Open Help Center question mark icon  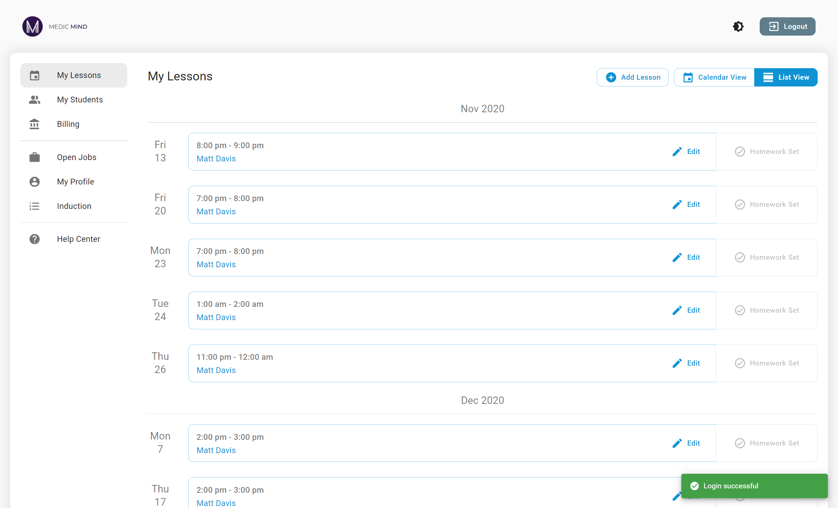34,239
